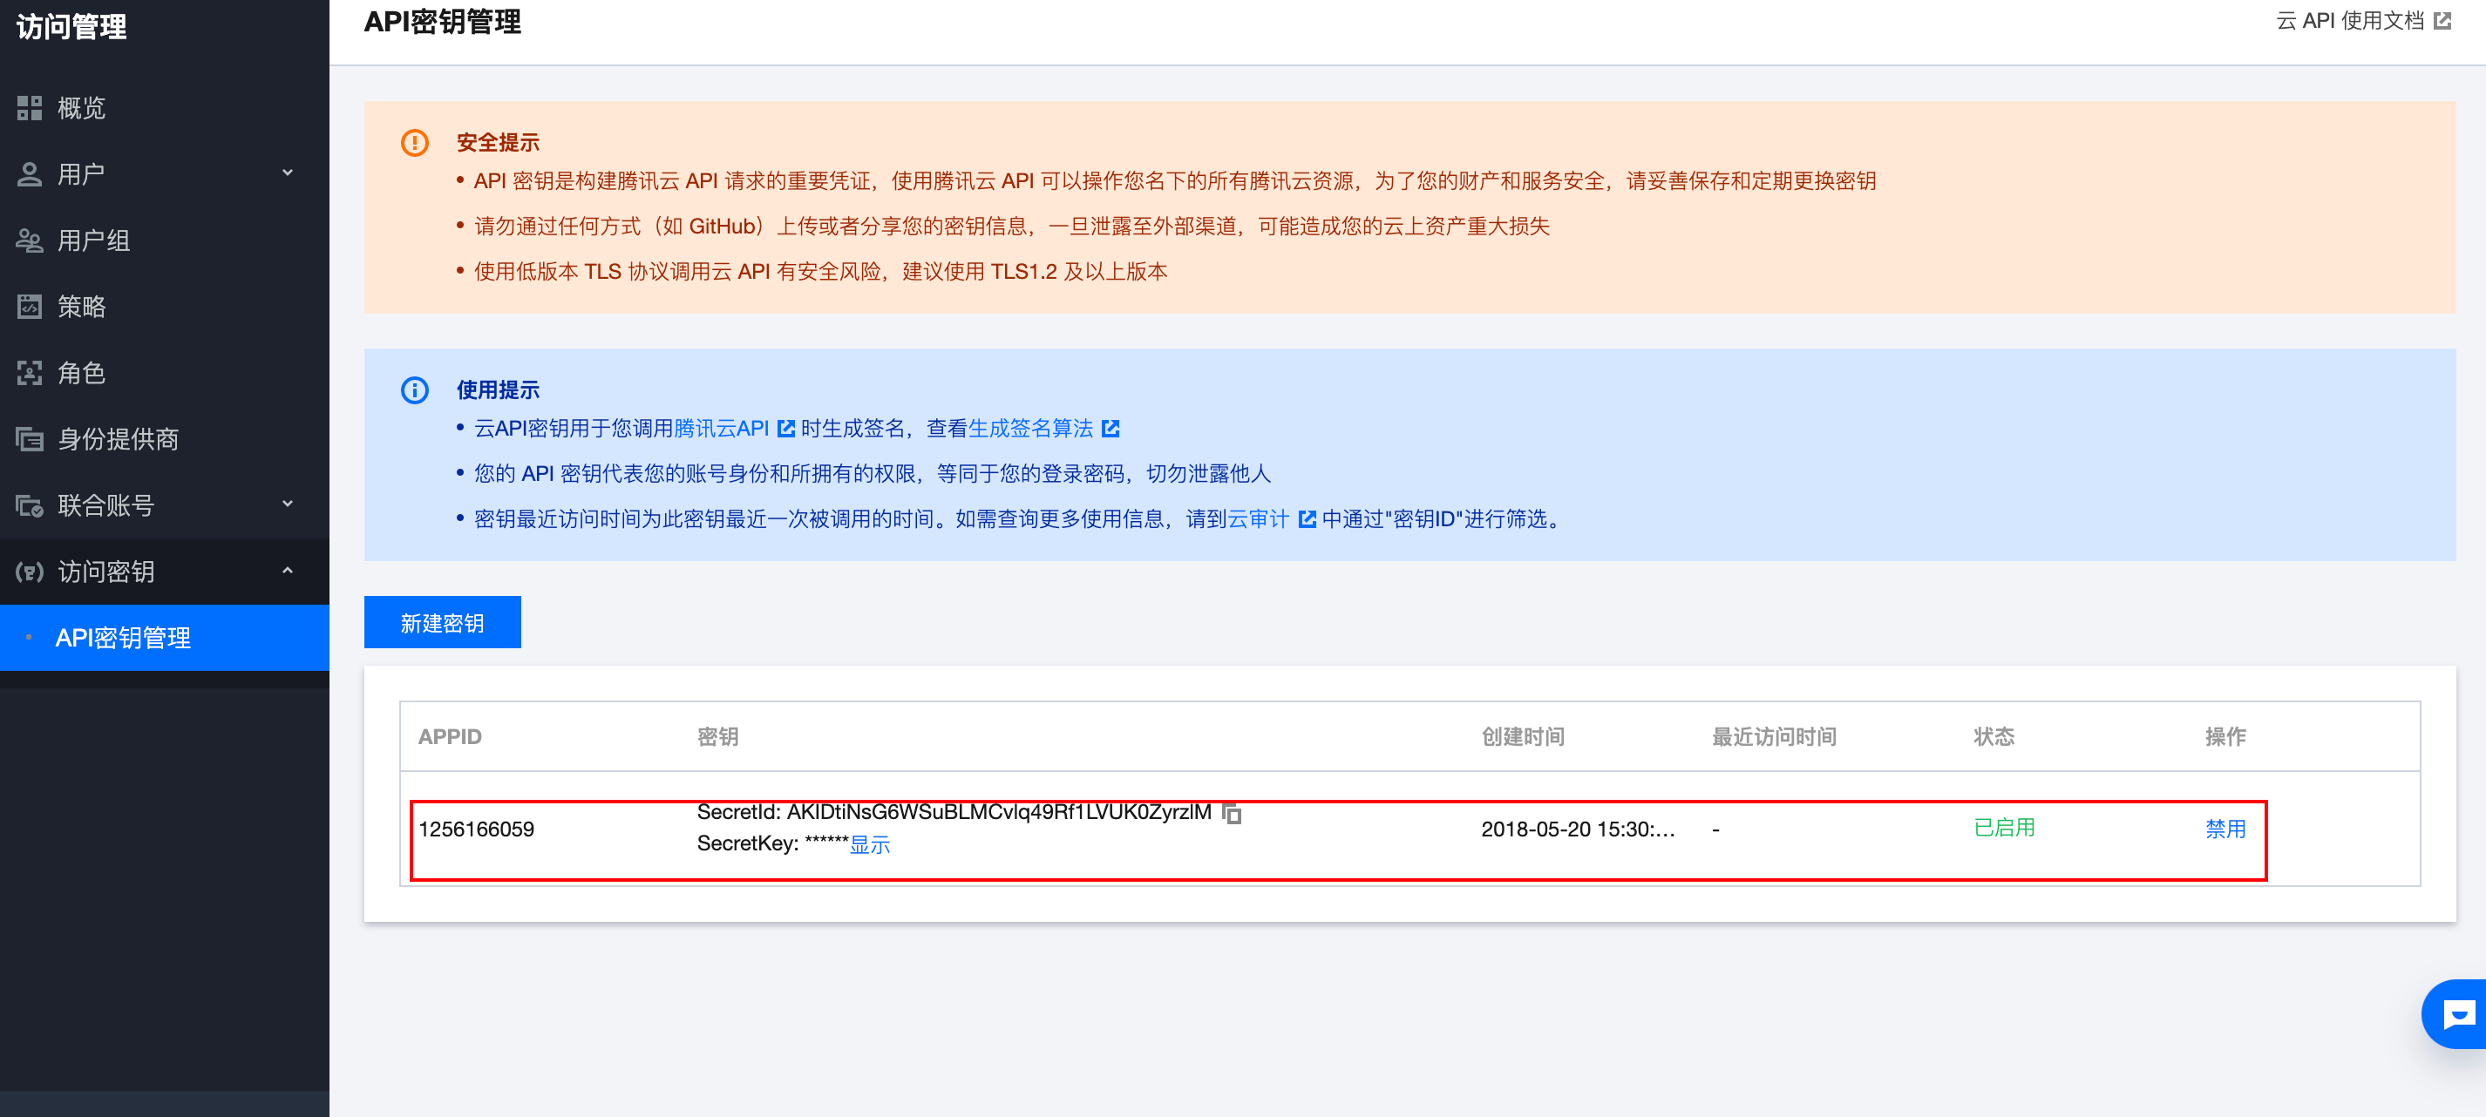This screenshot has width=2486, height=1117.
Task: Select API密钥管理 in the sidebar
Action: coord(123,638)
